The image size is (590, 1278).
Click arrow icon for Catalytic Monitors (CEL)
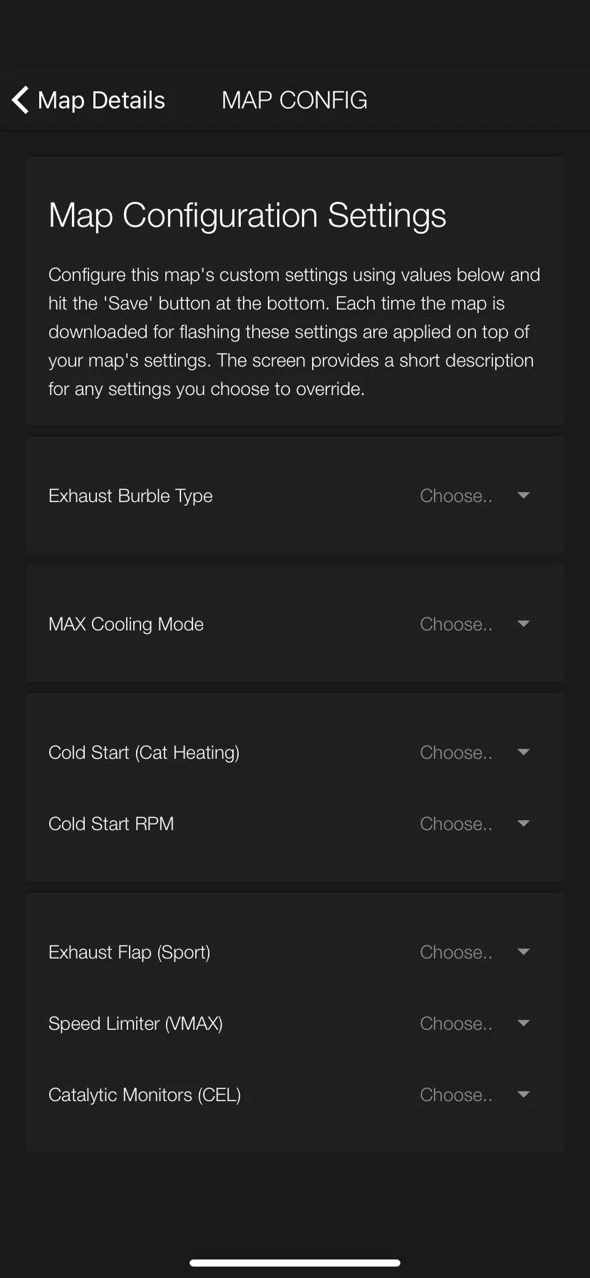tap(524, 1095)
